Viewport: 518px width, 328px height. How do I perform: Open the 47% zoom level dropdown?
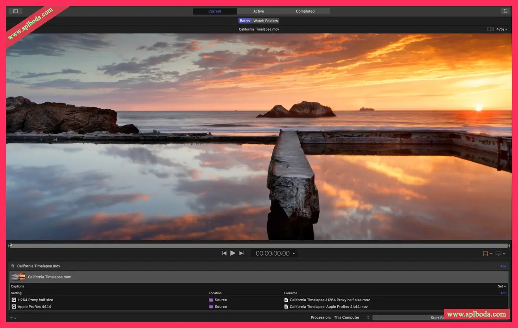(x=501, y=29)
